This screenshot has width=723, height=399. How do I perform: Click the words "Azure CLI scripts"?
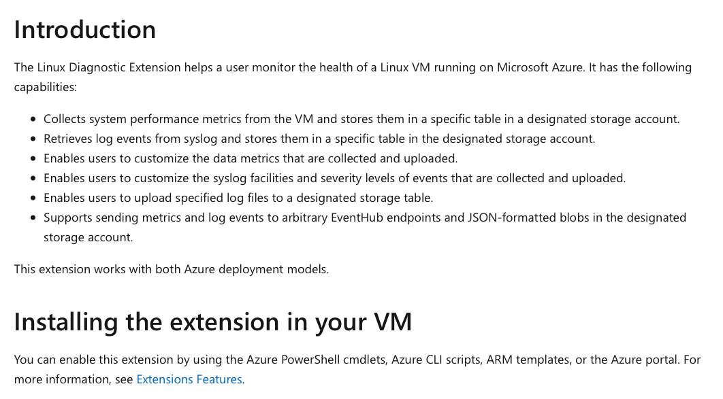(x=434, y=360)
